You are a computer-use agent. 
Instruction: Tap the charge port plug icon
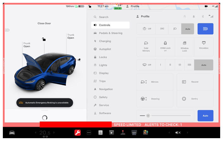79,60
